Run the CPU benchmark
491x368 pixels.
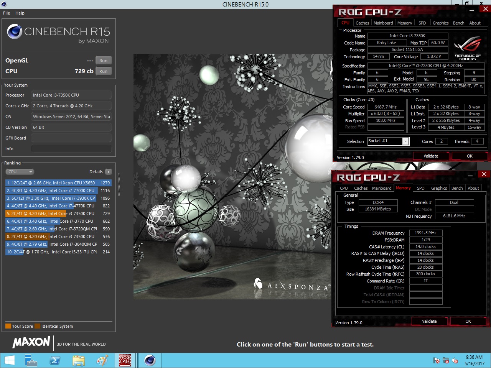point(104,71)
